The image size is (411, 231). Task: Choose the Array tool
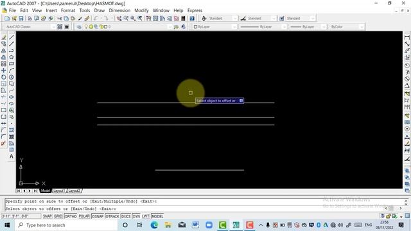point(4,64)
